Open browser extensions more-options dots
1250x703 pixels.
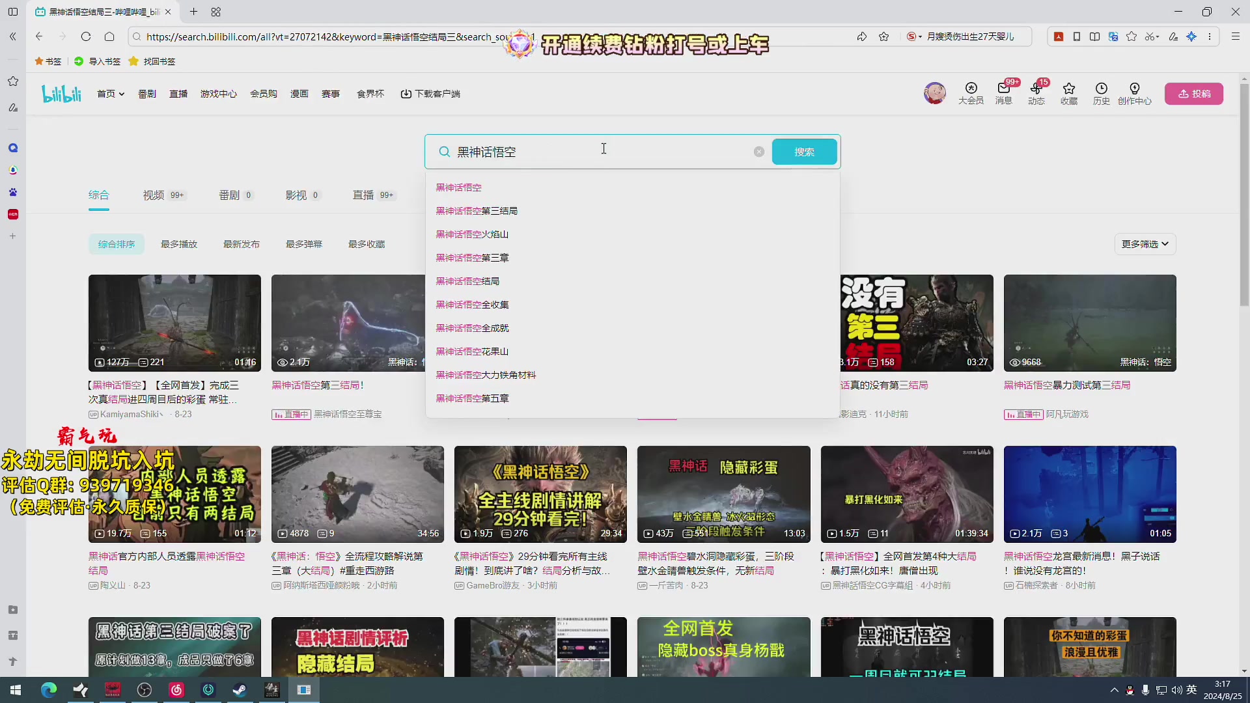click(1210, 36)
